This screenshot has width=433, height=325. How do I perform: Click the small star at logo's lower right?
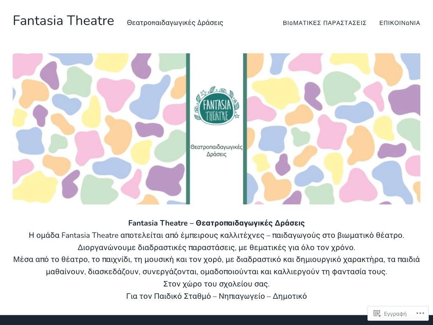point(237,116)
